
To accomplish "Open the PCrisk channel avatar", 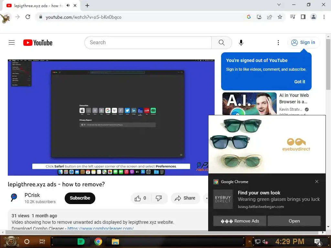I will pyautogui.click(x=14, y=198).
